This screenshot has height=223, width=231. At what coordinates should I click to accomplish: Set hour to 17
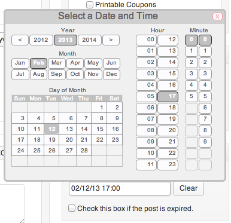click(x=168, y=97)
